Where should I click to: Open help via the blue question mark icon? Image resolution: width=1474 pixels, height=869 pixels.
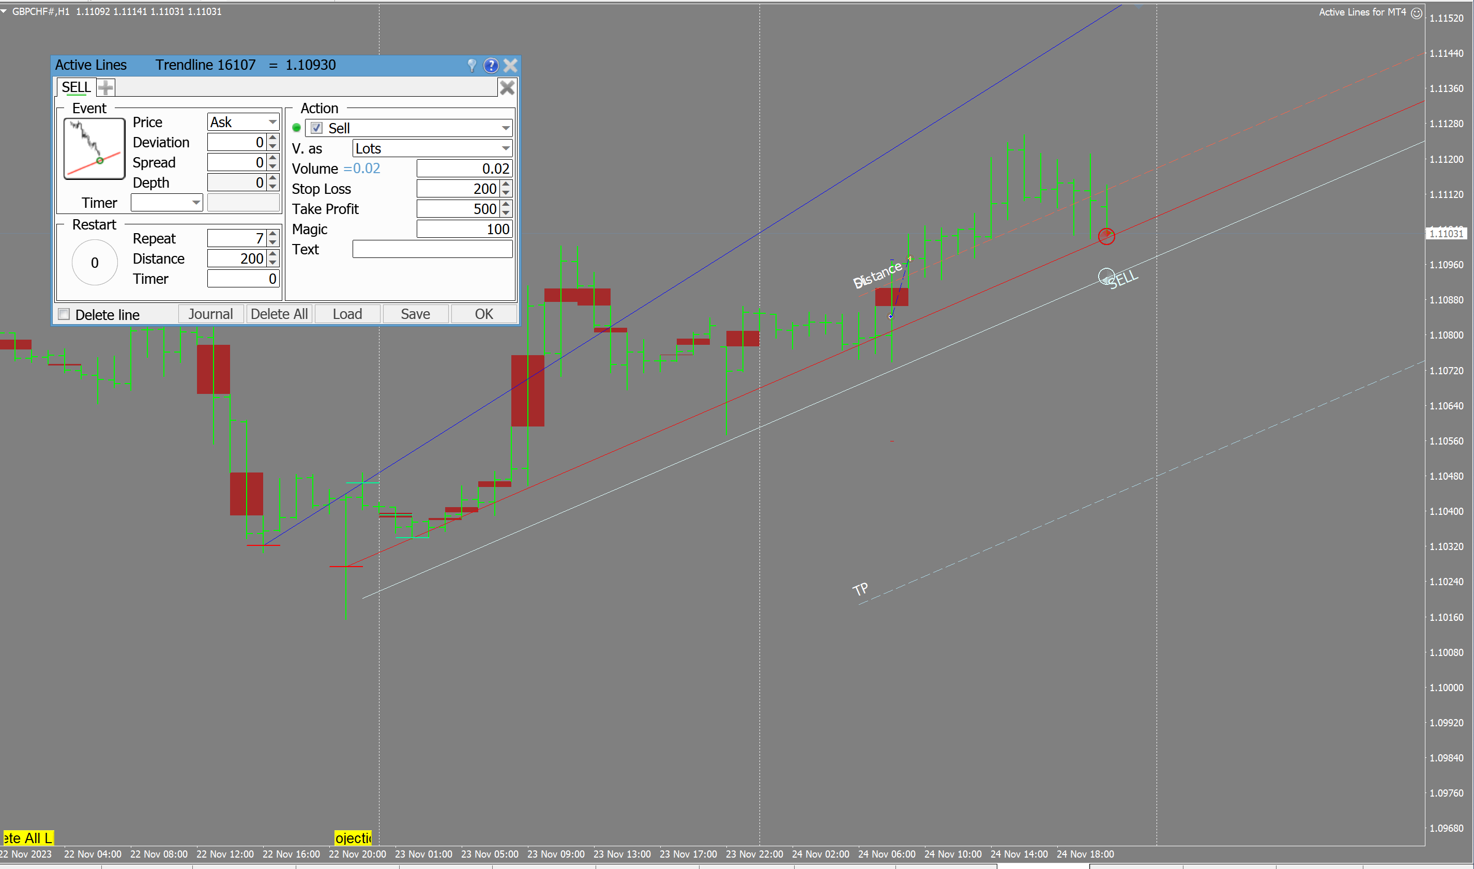491,65
